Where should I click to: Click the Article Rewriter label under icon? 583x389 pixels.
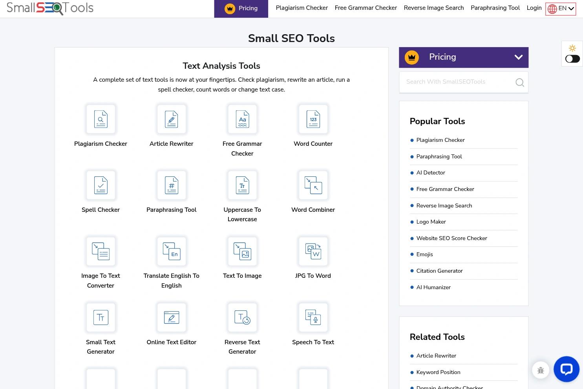click(x=172, y=144)
